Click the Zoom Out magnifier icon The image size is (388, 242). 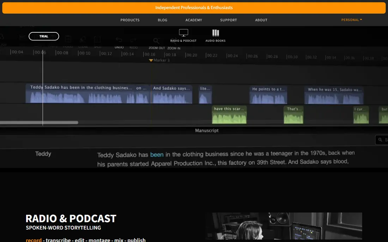click(x=156, y=41)
